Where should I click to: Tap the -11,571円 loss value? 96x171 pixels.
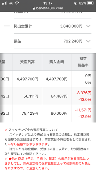coord(83,110)
